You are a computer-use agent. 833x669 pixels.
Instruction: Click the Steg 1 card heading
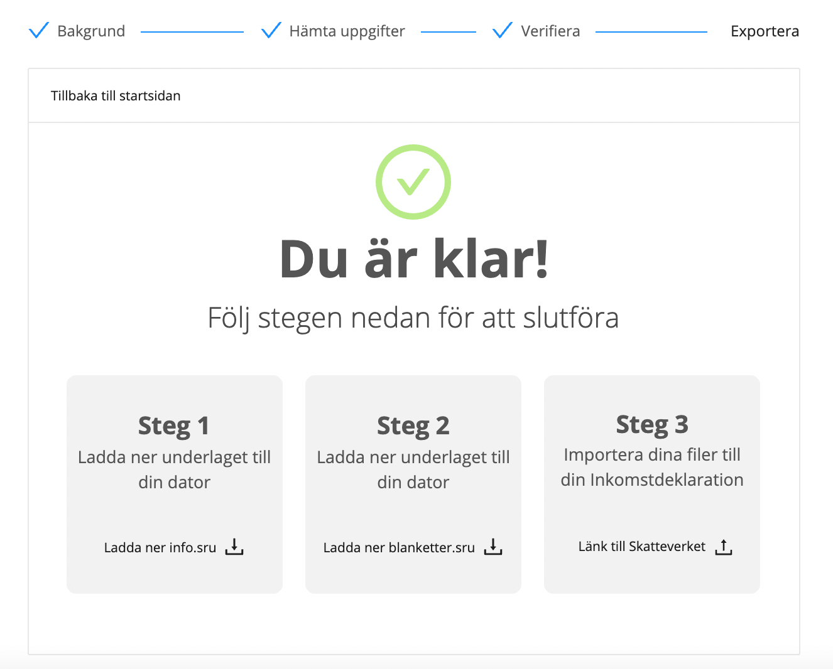[x=174, y=425]
